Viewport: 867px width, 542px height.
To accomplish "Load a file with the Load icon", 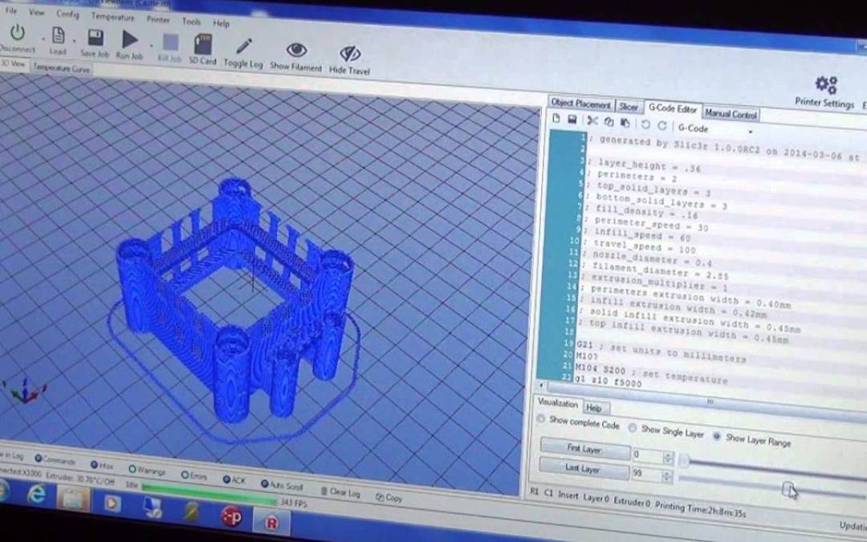I will (x=58, y=36).
